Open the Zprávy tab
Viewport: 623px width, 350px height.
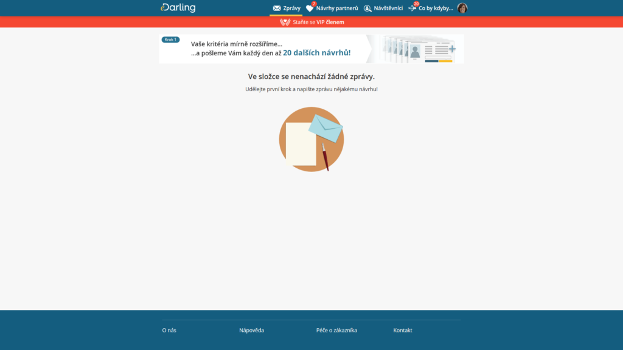(286, 8)
